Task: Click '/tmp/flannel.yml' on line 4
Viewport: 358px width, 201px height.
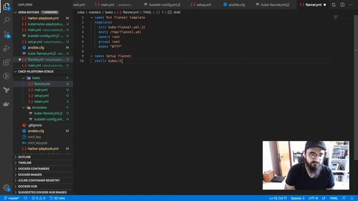Action: (125, 32)
